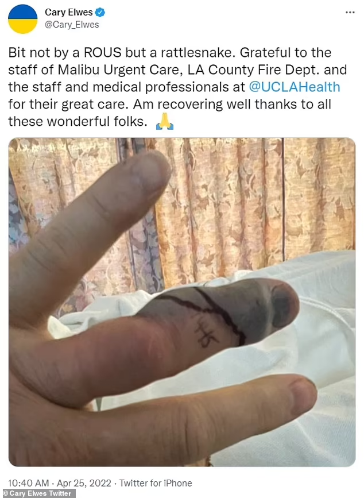
Task: Click the 10:40 AM timestamp
Action: (28, 483)
